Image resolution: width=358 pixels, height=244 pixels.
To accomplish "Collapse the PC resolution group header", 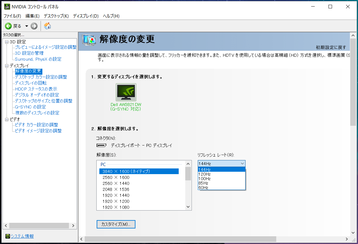I will click(103, 165).
